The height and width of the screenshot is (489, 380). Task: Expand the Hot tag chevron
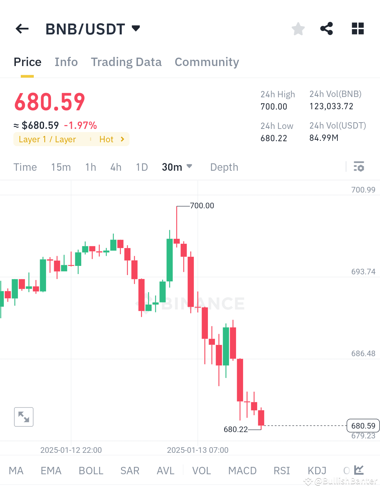tap(122, 139)
